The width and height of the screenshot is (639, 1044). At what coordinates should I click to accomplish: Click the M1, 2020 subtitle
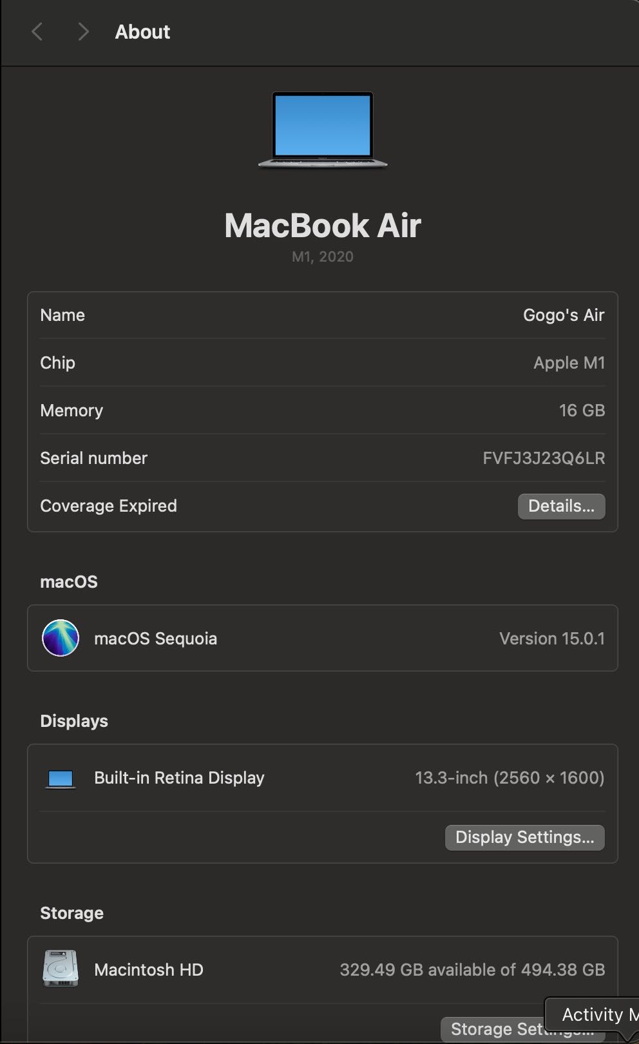click(323, 256)
